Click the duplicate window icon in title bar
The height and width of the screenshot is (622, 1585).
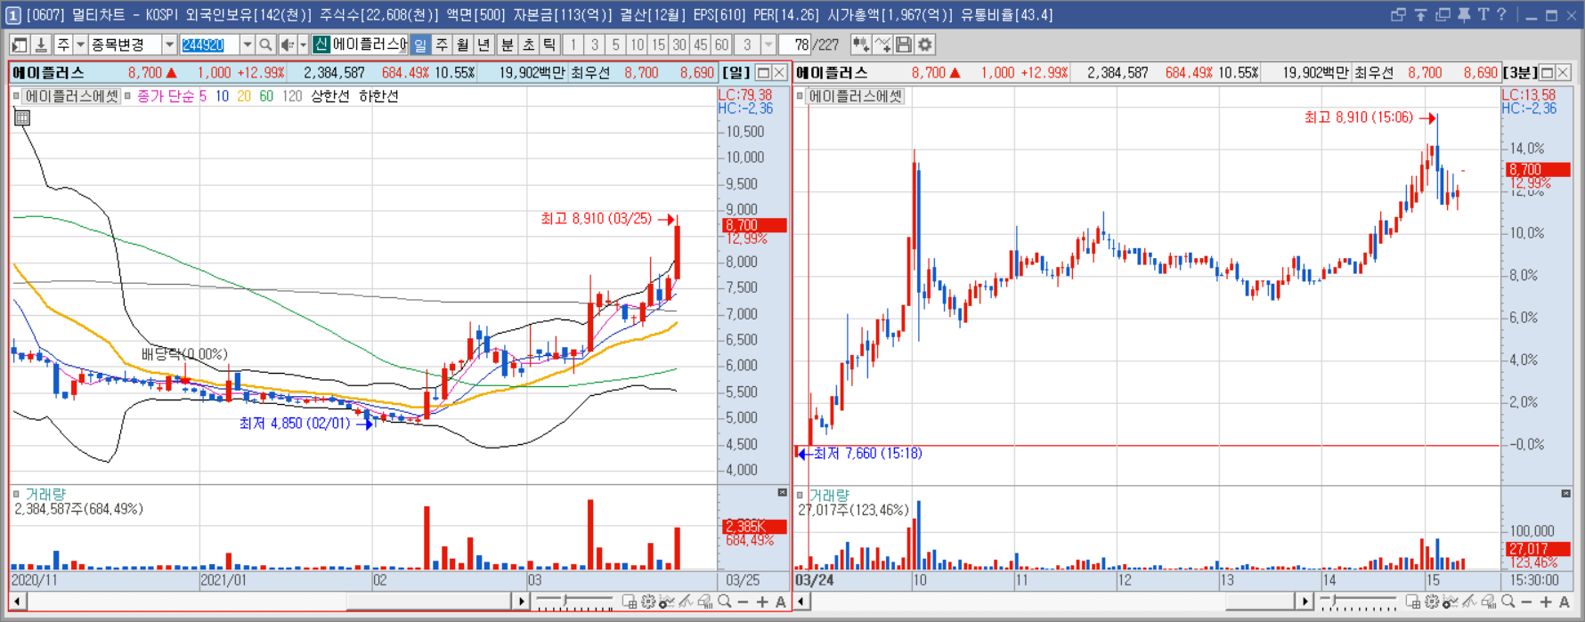click(x=1443, y=15)
